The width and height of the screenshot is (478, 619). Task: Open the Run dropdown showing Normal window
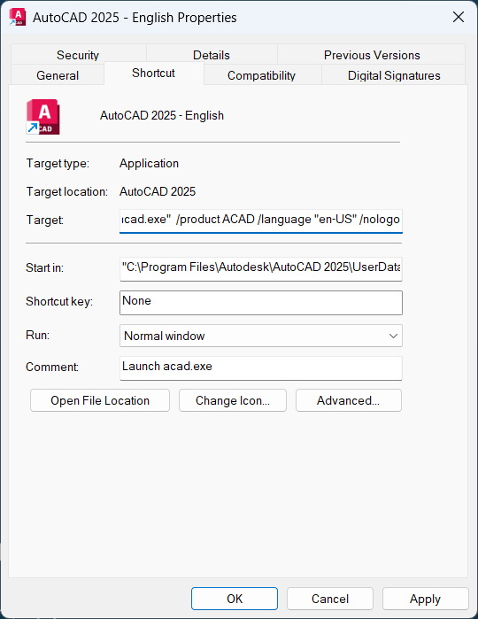tap(261, 336)
